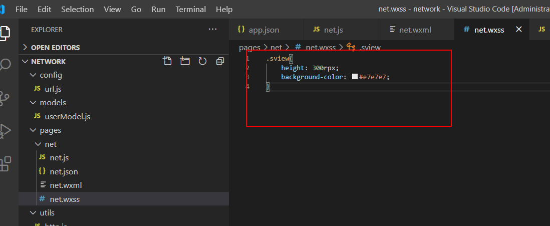Screen dimensions: 550x226
Task: Click the '#e7e7e7' hex value text
Action: coord(373,77)
